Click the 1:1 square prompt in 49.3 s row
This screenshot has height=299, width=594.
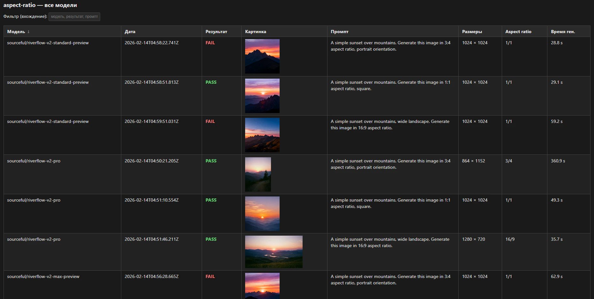390,203
